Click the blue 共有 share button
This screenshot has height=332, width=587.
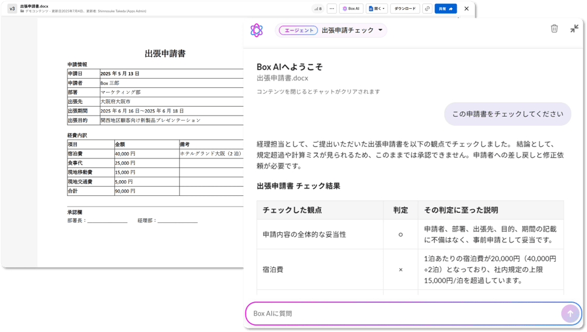point(446,9)
